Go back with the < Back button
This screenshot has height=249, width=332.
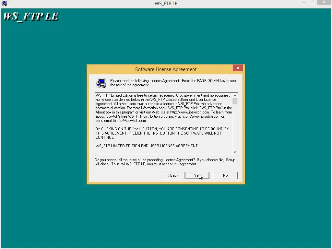[173, 175]
